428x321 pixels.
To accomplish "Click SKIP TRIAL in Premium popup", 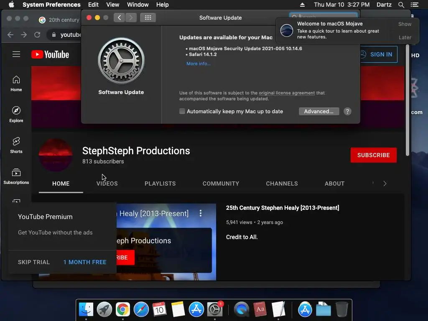I will pos(34,262).
